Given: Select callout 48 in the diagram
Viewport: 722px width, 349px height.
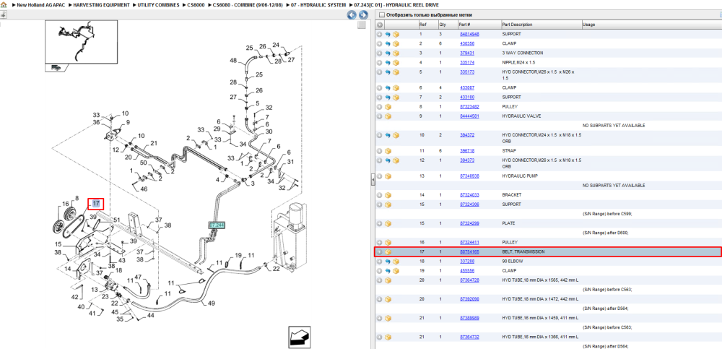Looking at the screenshot, I should click(x=233, y=61).
